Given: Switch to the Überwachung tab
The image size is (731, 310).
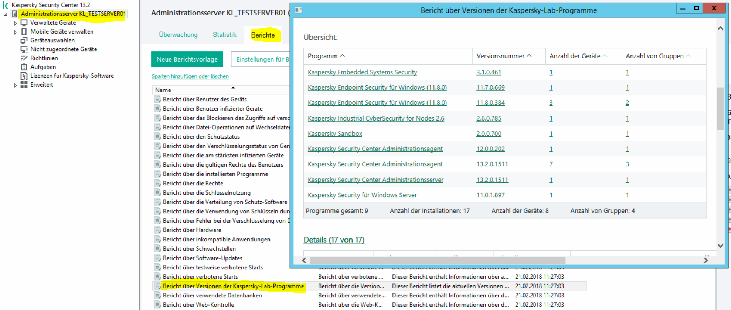Looking at the screenshot, I should 178,35.
